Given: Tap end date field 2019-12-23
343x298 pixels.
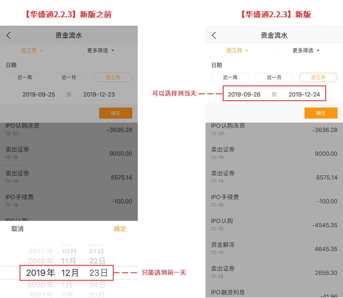Looking at the screenshot, I should tap(99, 94).
